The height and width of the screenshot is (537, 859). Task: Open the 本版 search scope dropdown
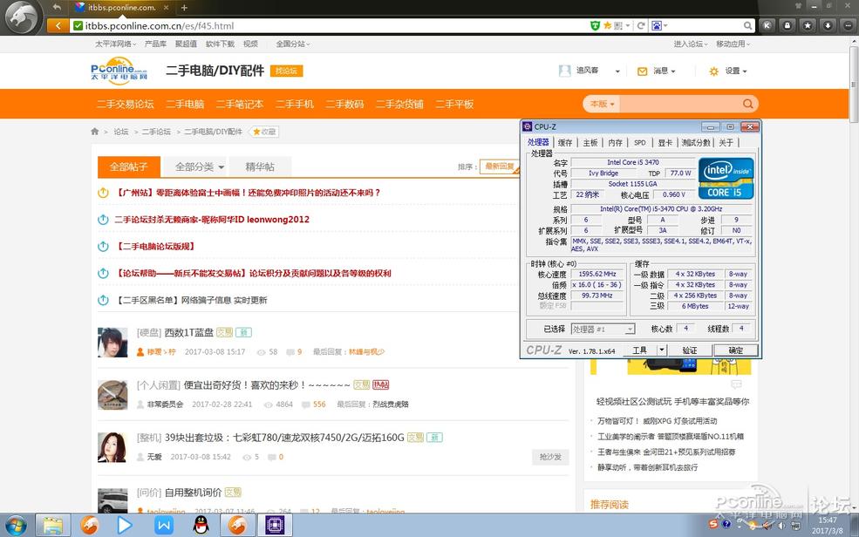click(602, 104)
